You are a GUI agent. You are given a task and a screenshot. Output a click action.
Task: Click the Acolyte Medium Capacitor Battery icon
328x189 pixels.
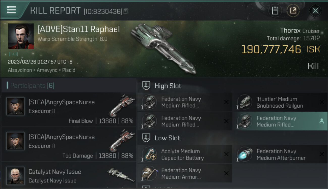(x=149, y=154)
